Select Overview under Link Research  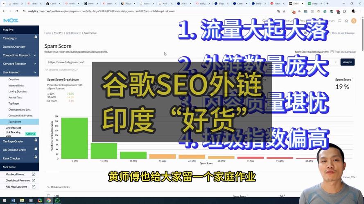click(x=14, y=79)
